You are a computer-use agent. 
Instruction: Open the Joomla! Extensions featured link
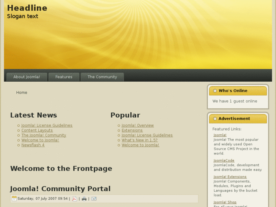coord(230,177)
